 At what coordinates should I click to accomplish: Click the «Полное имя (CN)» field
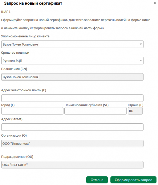click(72, 77)
